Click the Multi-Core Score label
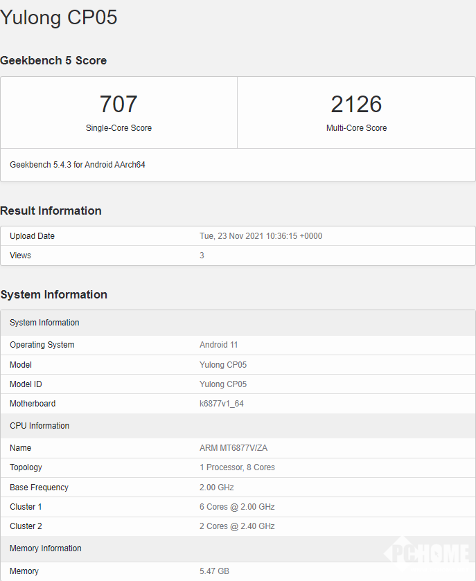The image size is (476, 581). (356, 128)
